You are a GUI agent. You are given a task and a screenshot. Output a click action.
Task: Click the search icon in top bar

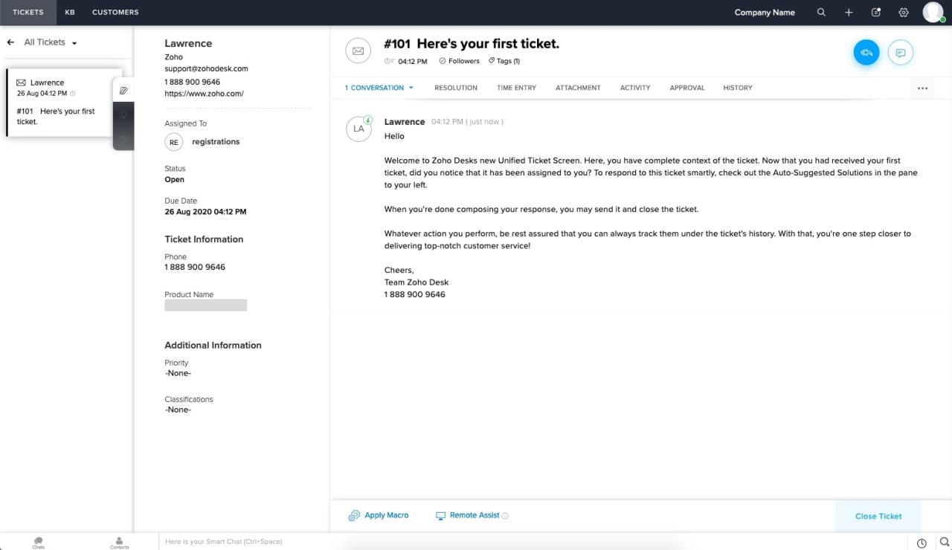821,13
